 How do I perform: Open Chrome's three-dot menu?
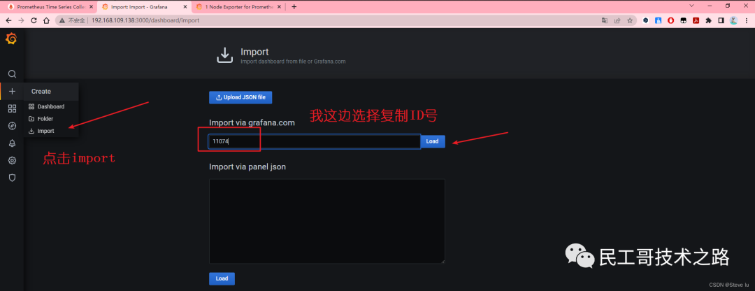(x=746, y=21)
